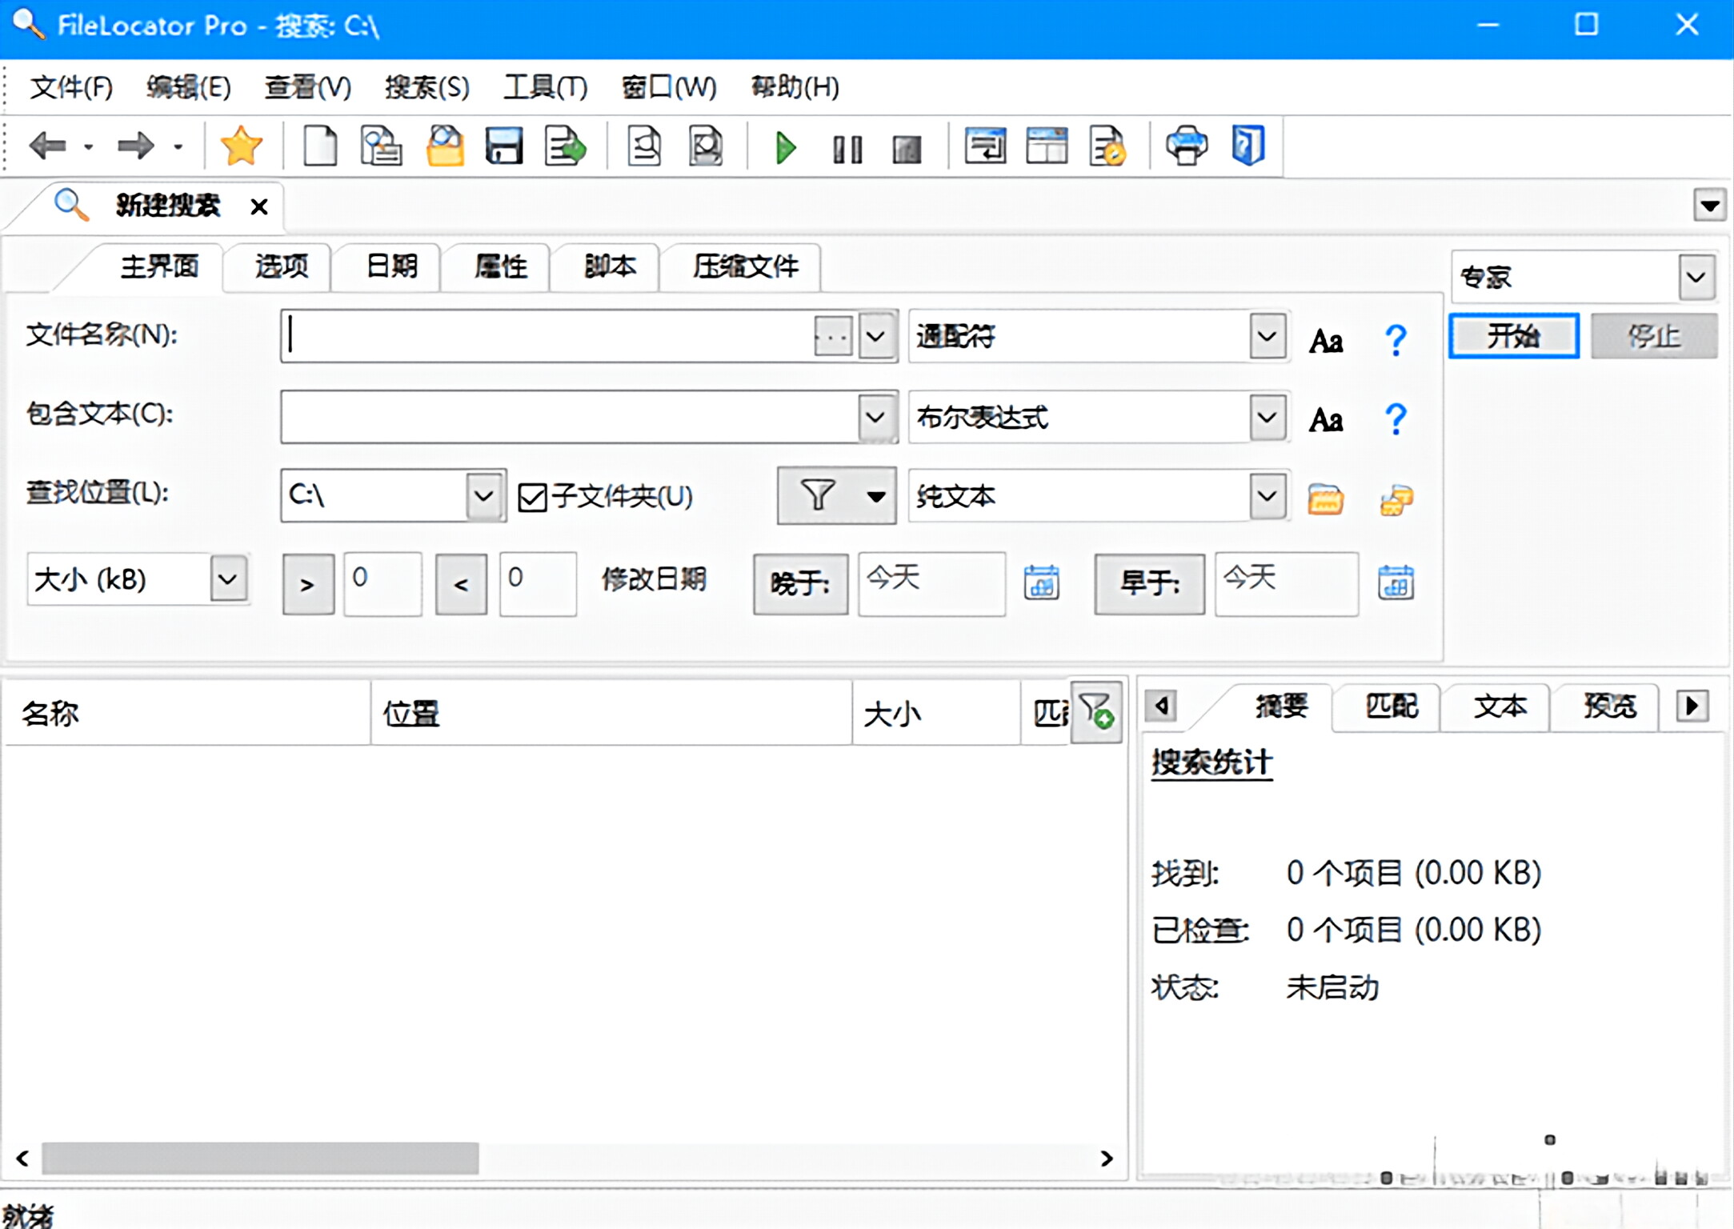Viewport: 1734px width, 1229px height.
Task: Click the Forward arrow toolbar icon
Action: (x=135, y=146)
